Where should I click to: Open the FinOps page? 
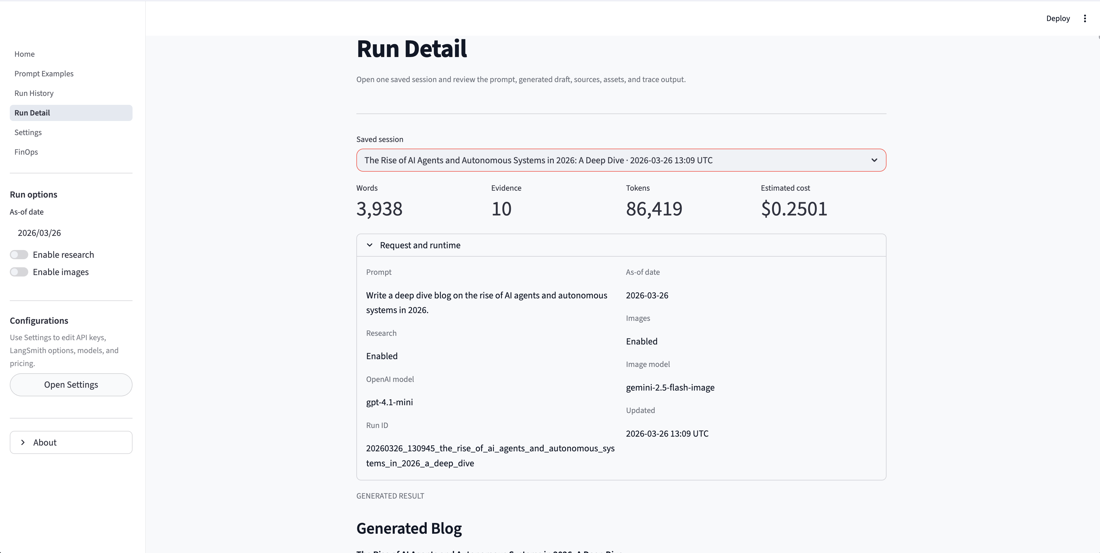[26, 152]
